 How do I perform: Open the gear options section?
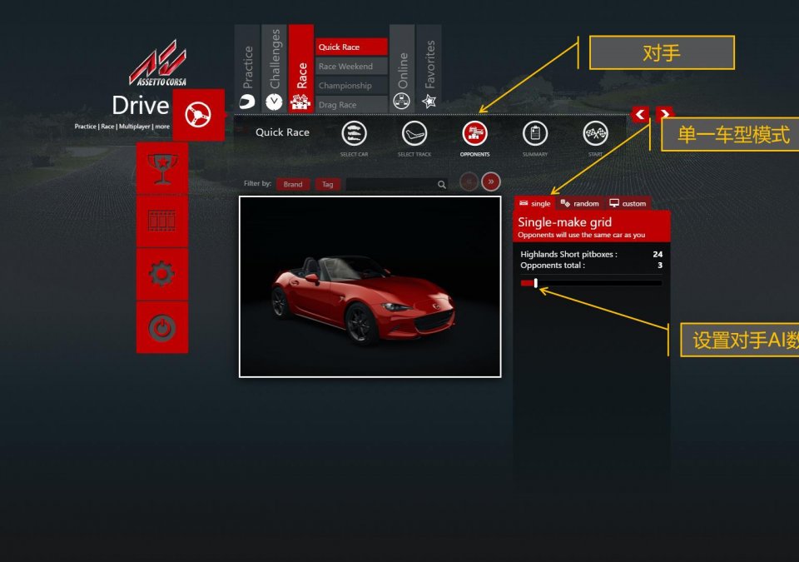click(162, 275)
